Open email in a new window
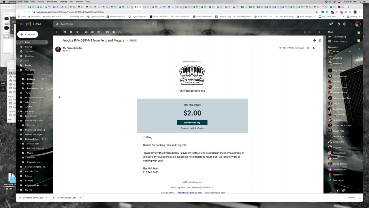The width and height of the screenshot is (369, 208). [320, 40]
